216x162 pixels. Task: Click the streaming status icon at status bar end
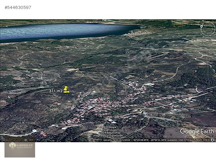(212, 140)
